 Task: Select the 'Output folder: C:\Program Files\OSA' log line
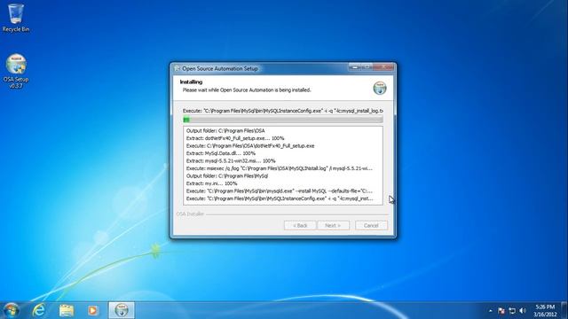click(225, 130)
